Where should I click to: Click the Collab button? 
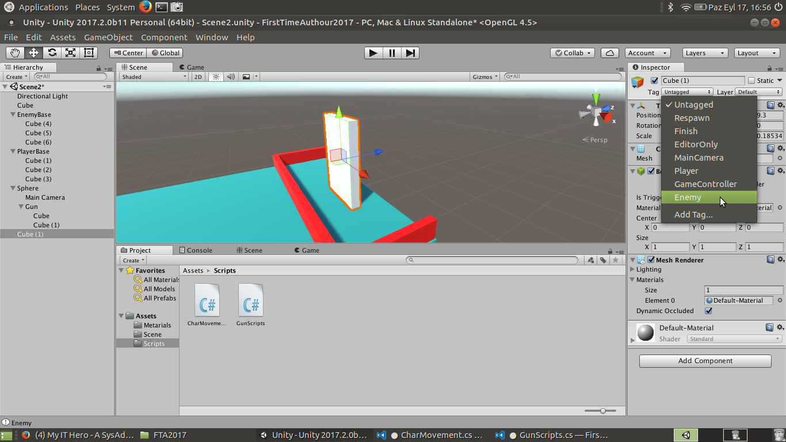(573, 53)
